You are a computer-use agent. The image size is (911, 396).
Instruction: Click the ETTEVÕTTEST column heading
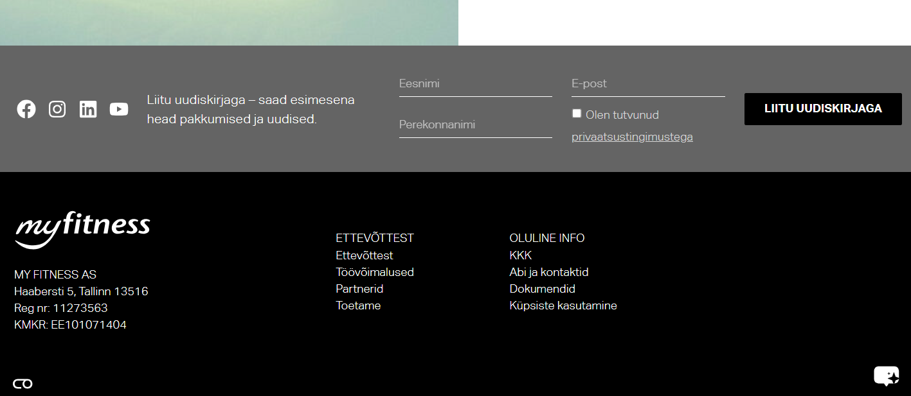[x=375, y=238]
